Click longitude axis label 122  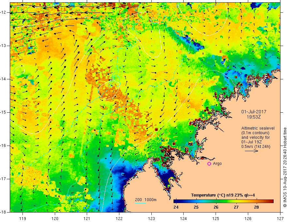point(119,218)
